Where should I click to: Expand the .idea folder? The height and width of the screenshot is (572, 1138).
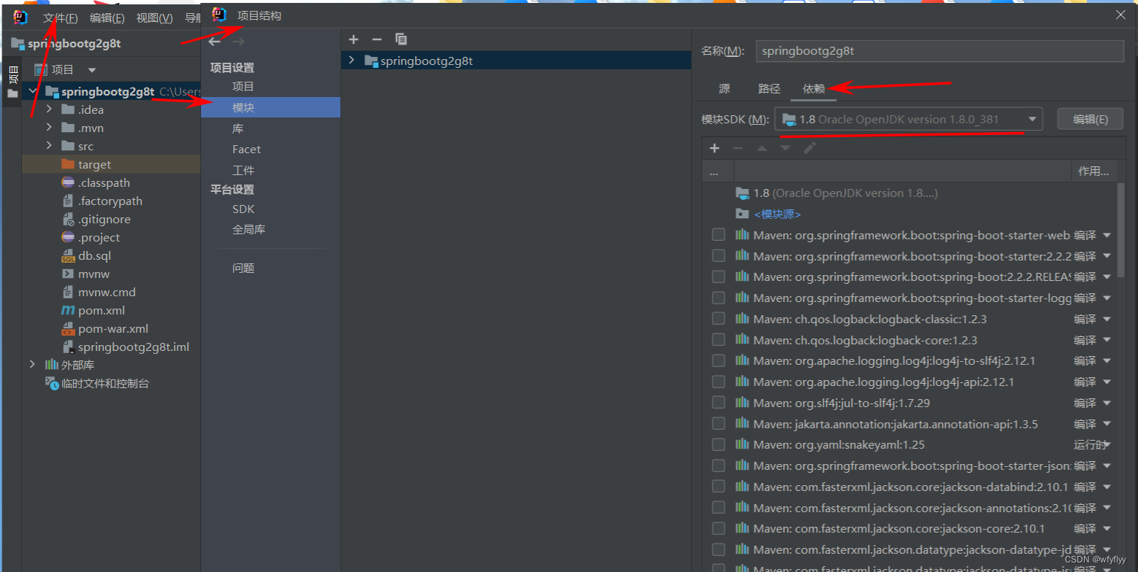click(49, 109)
